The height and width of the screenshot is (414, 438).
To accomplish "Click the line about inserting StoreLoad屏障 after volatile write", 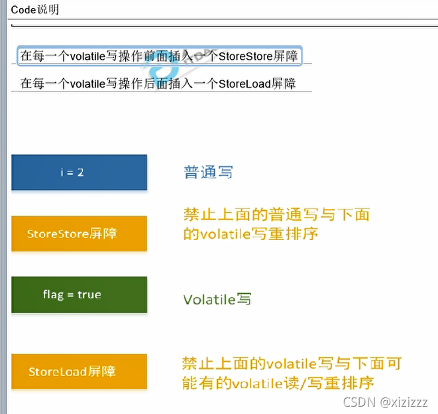I will (158, 84).
